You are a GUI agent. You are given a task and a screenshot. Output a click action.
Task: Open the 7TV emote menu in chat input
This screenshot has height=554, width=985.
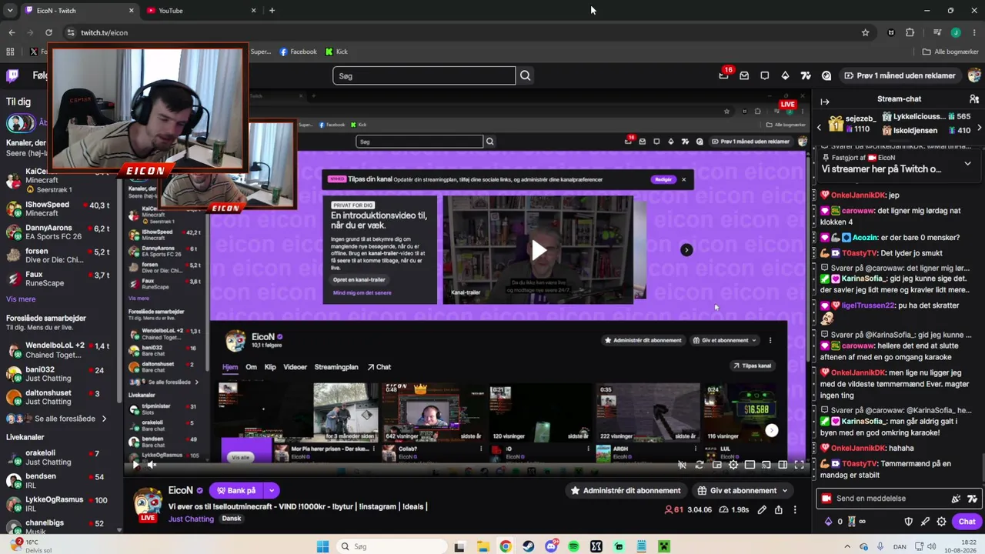tap(972, 499)
